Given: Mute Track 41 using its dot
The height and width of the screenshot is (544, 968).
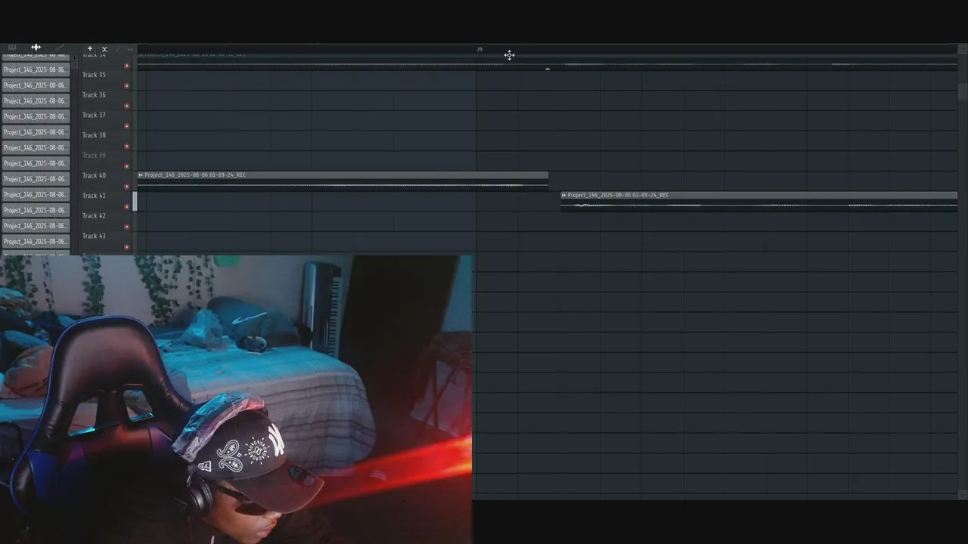Looking at the screenshot, I should coord(126,206).
